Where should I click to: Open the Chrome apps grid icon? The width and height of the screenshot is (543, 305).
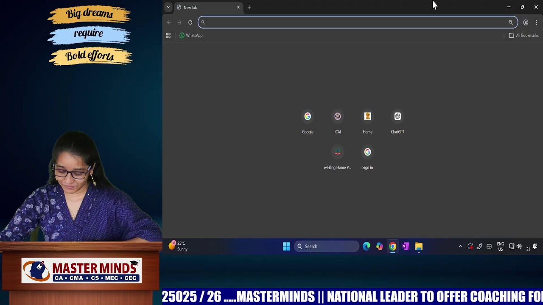pos(168,36)
